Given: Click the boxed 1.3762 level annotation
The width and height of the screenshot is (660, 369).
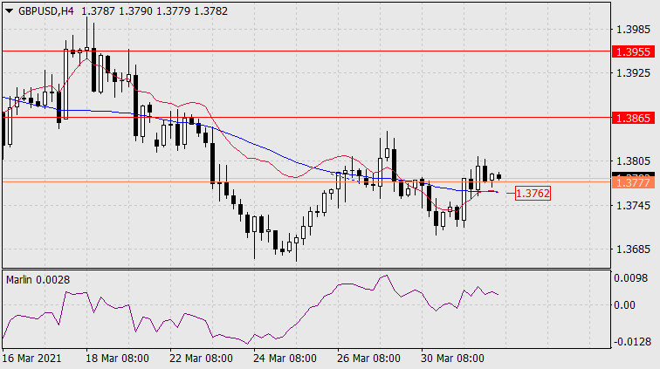Looking at the screenshot, I should [533, 194].
